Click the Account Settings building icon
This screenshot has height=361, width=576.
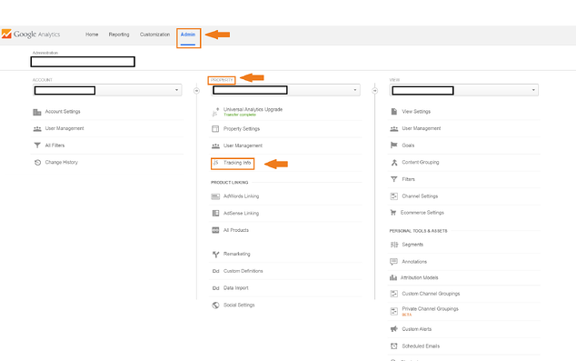(x=37, y=112)
